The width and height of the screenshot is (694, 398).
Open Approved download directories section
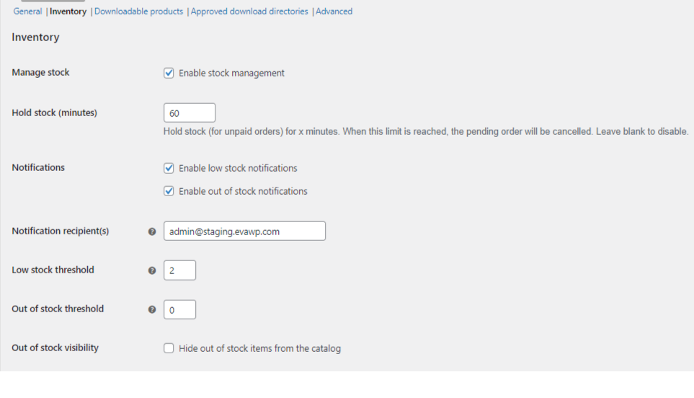(x=249, y=12)
